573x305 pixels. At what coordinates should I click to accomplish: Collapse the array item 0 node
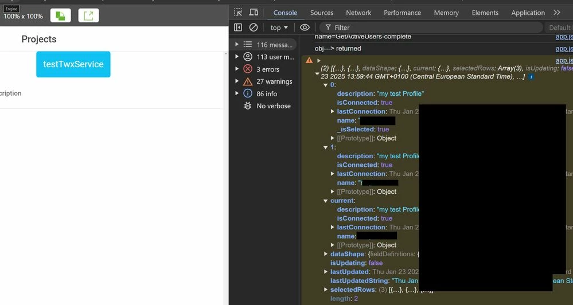coord(326,85)
